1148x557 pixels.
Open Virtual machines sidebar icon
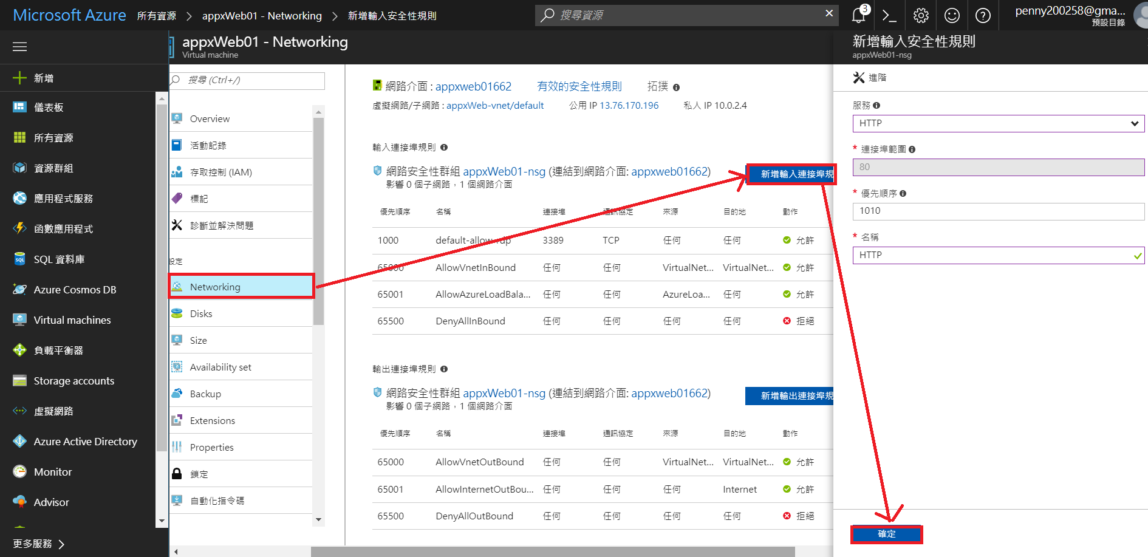click(x=19, y=320)
